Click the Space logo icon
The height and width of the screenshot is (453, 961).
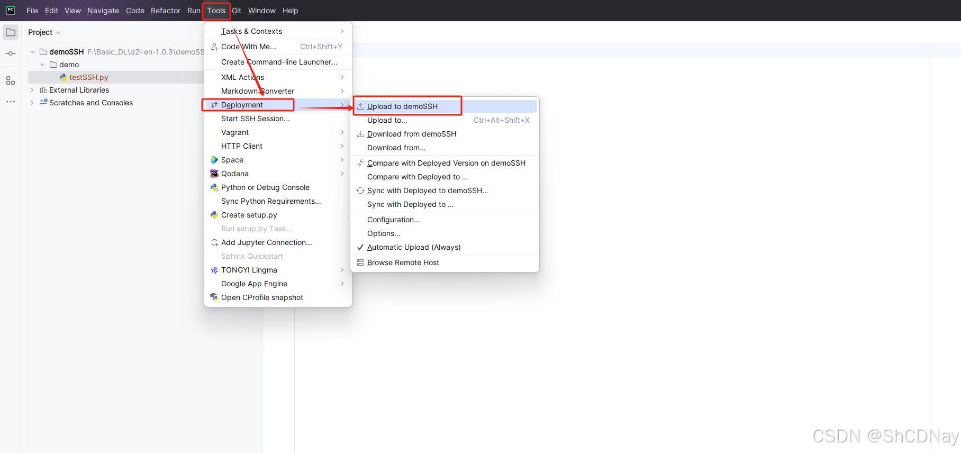click(x=214, y=160)
